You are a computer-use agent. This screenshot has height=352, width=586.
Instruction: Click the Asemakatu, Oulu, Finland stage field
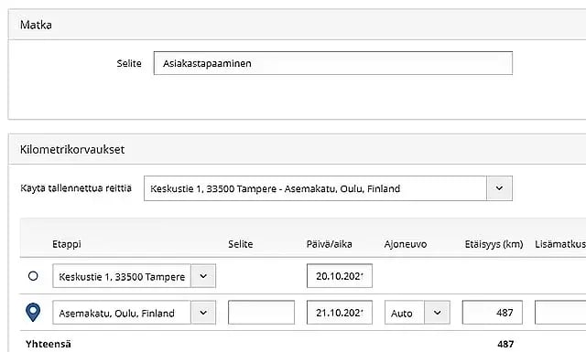[122, 312]
